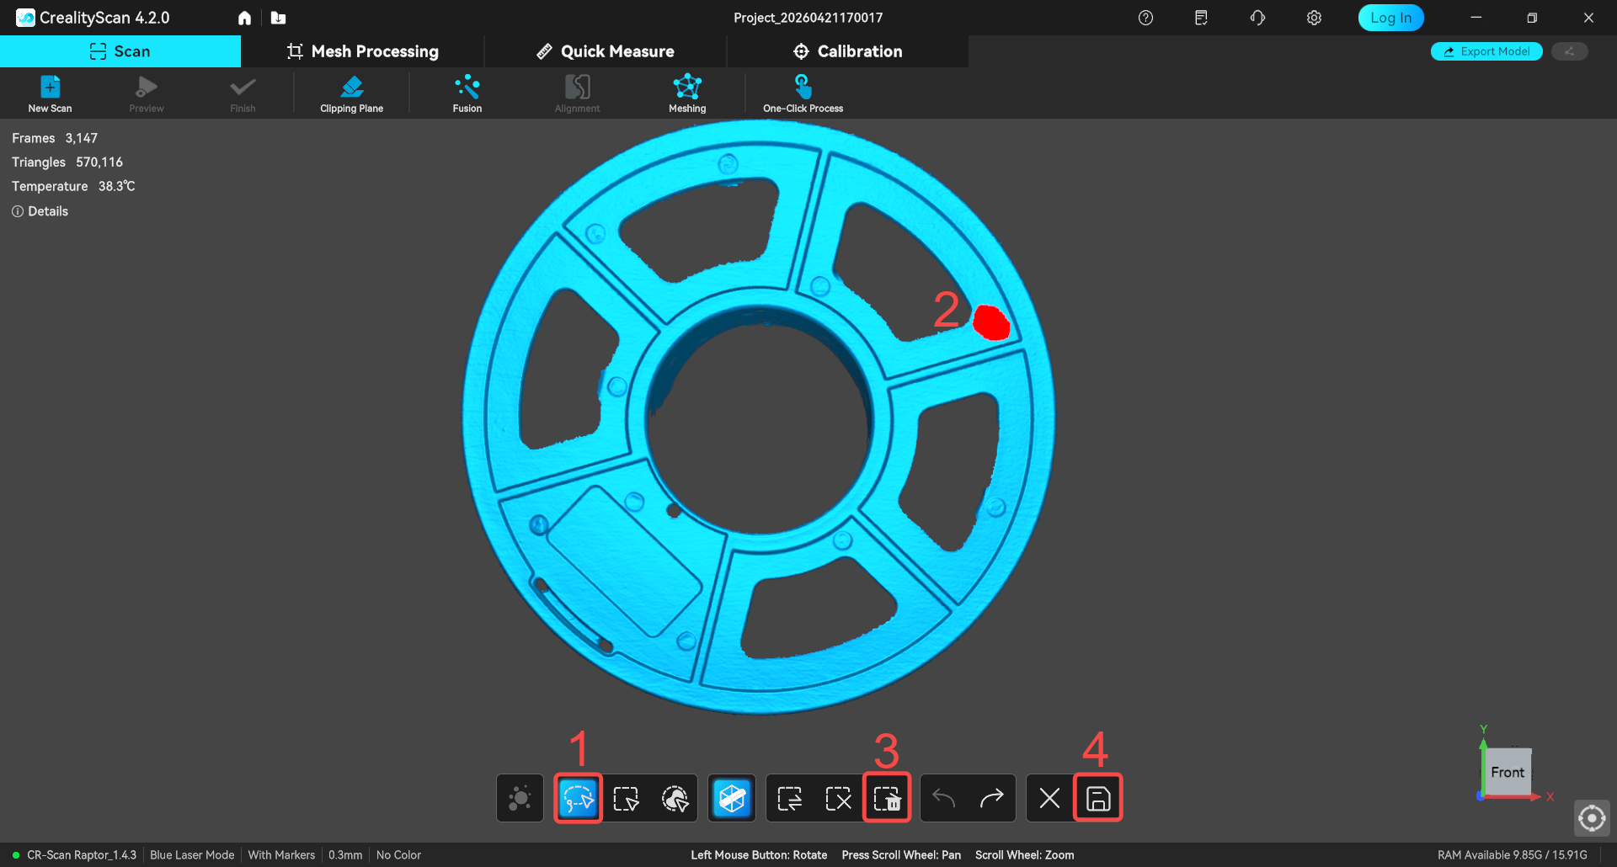Switch to the Mesh Processing tab
1617x867 pixels.
pos(363,51)
